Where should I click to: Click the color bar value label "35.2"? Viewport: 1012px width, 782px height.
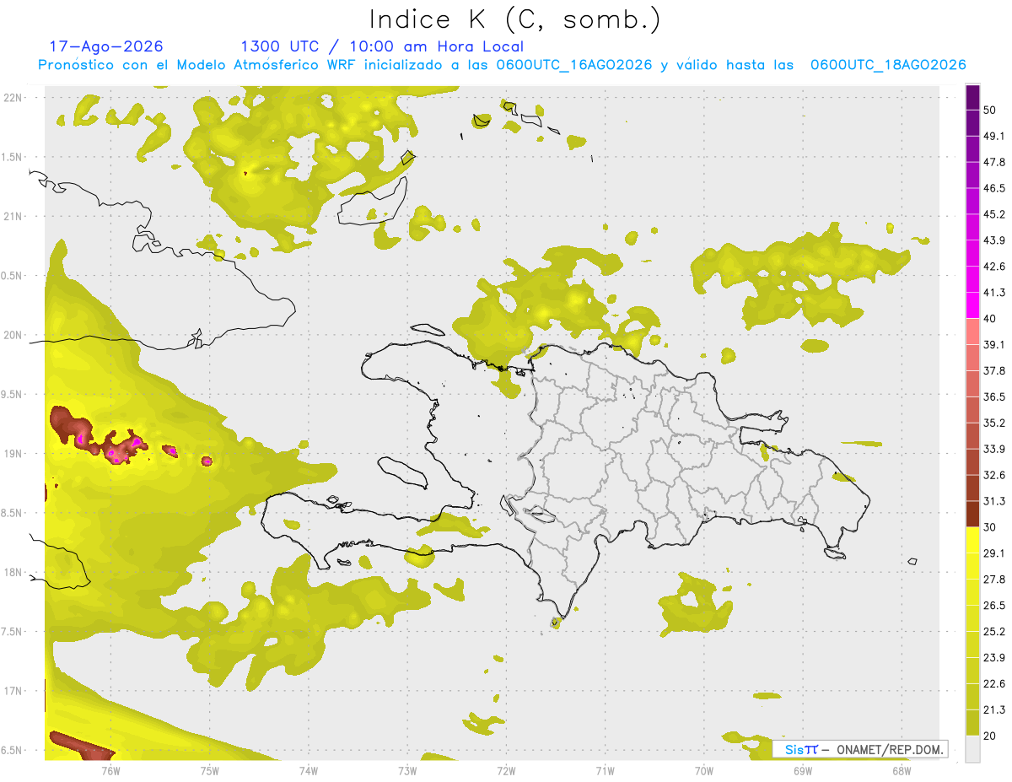(x=994, y=423)
